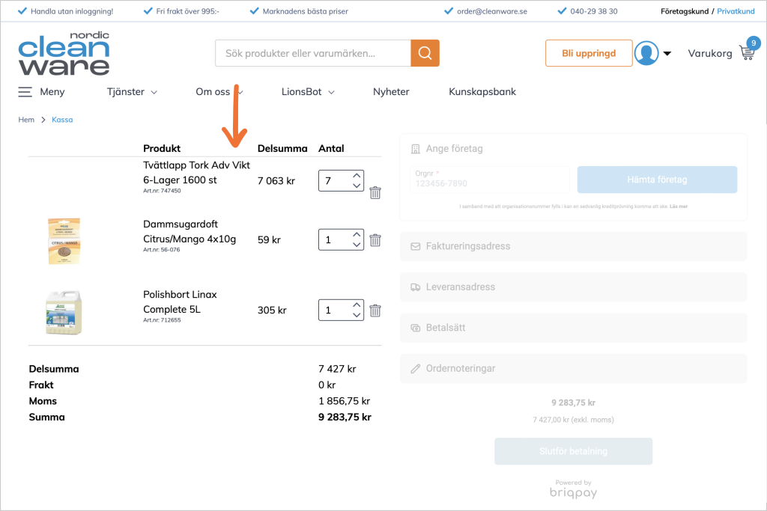This screenshot has width=767, height=511.
Task: Click the orange search magnifier button
Action: tap(425, 53)
